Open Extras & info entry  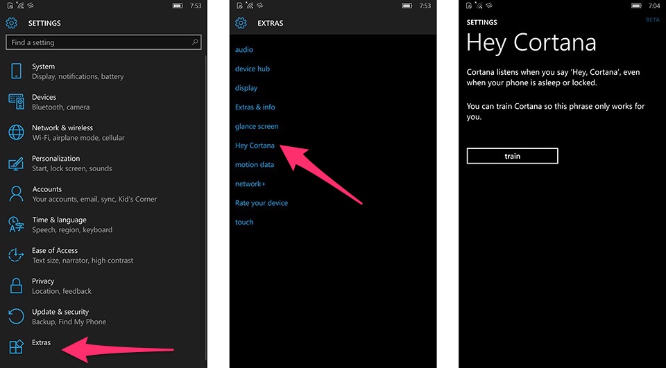[255, 107]
